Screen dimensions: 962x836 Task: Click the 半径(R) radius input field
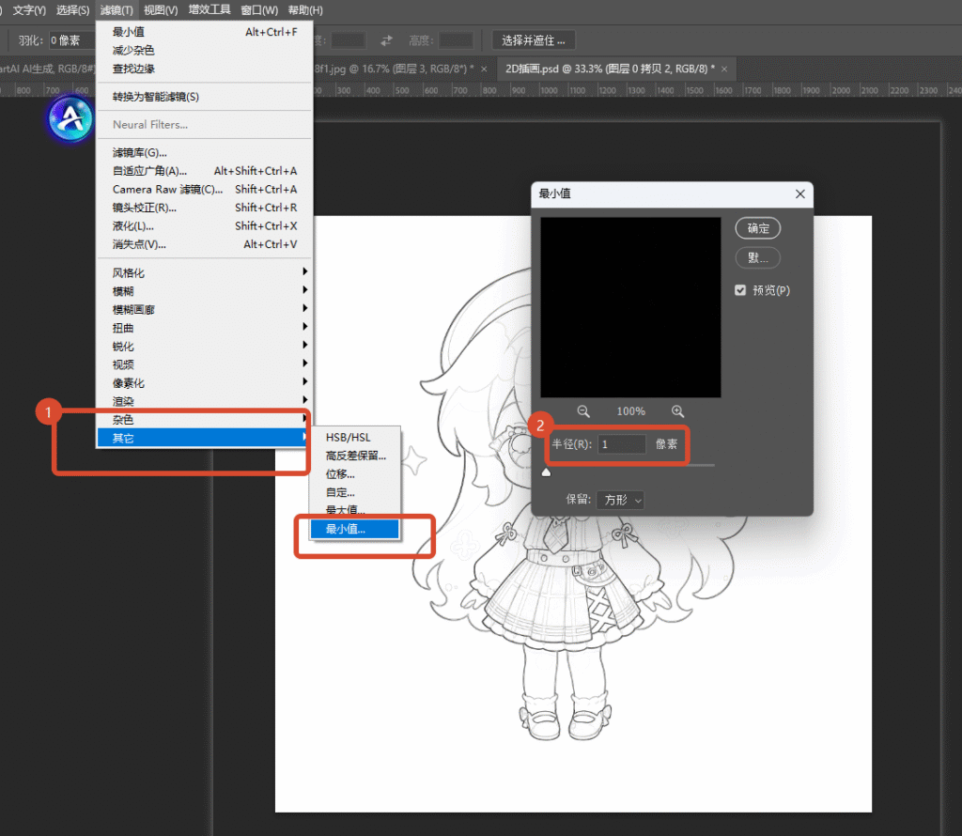tap(622, 444)
